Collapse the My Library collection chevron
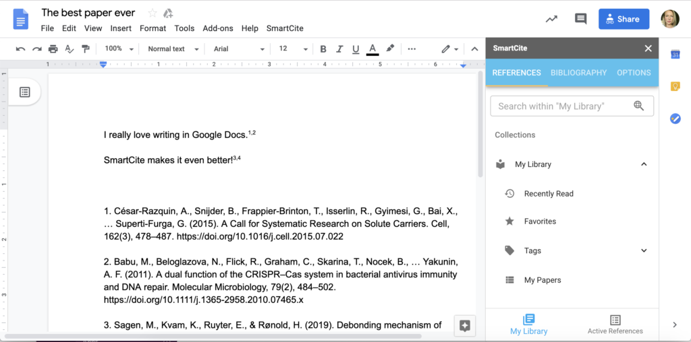The height and width of the screenshot is (342, 691). [644, 164]
